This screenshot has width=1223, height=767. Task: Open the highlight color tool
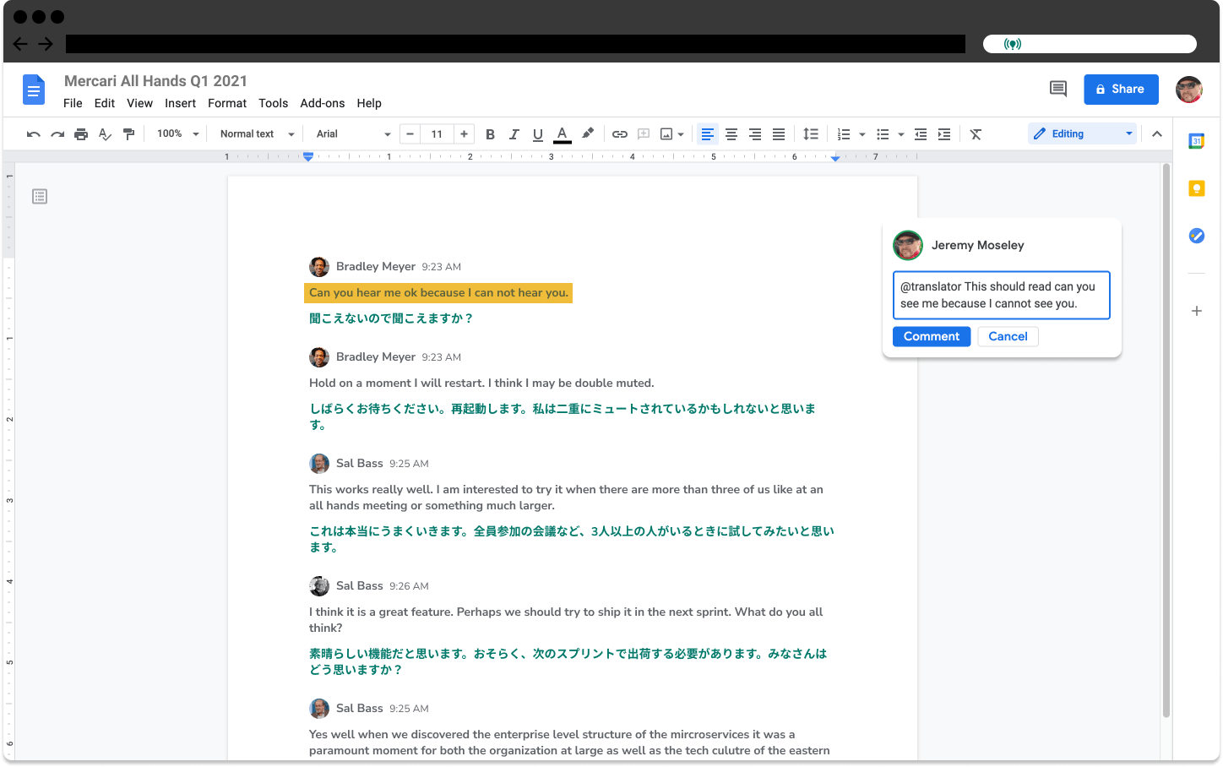coord(588,133)
